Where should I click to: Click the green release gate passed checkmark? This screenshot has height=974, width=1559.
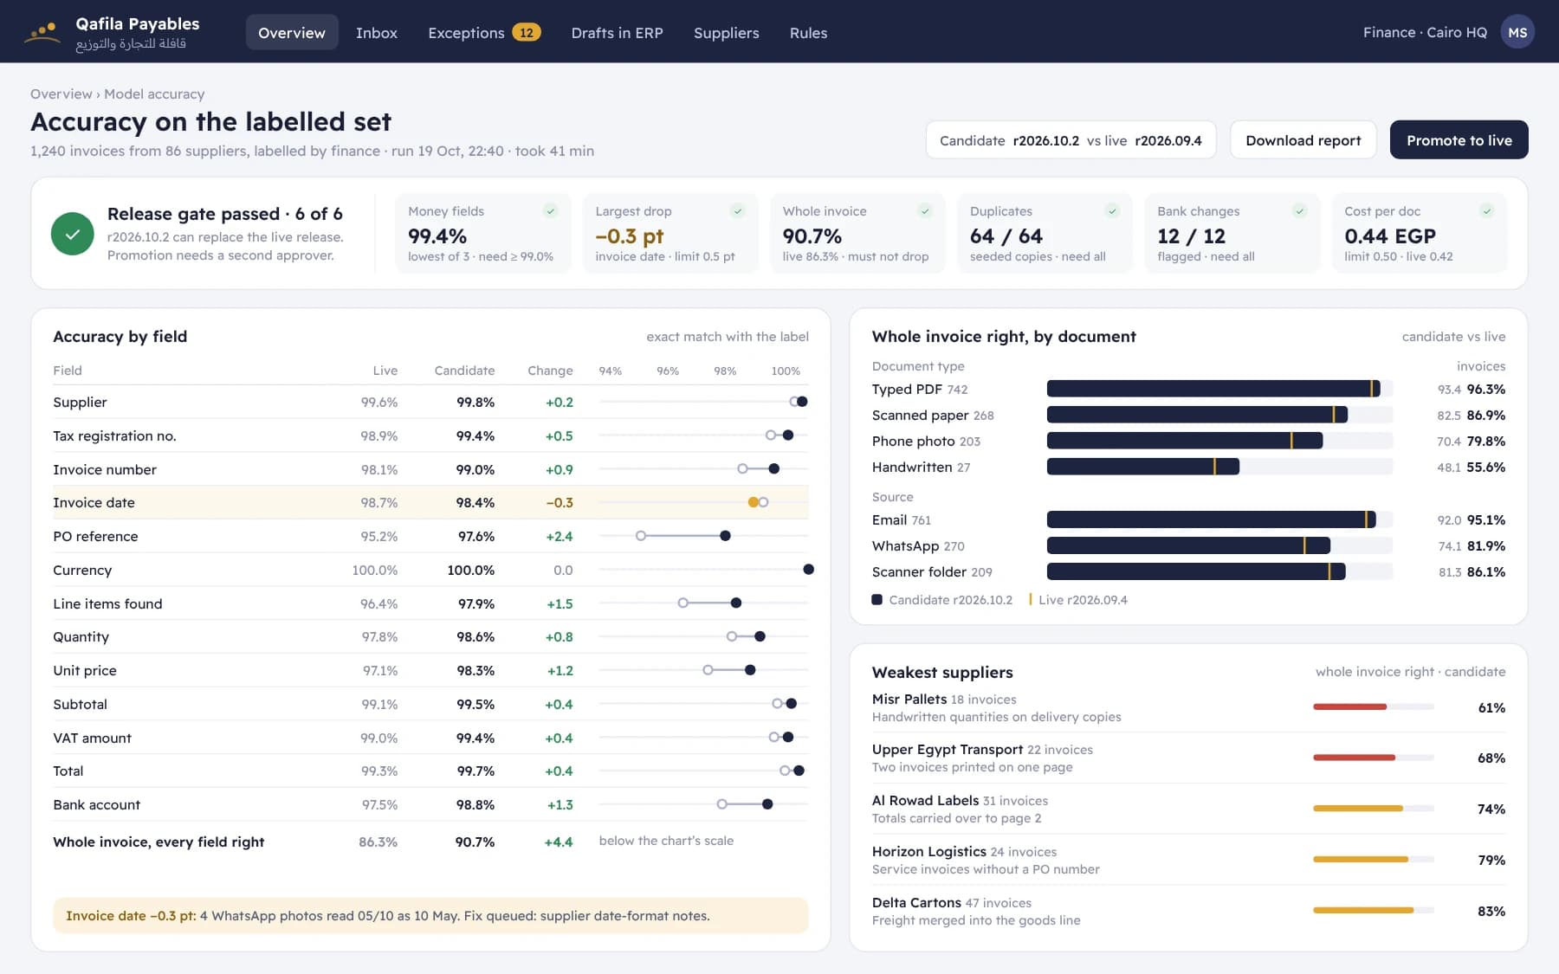(73, 234)
